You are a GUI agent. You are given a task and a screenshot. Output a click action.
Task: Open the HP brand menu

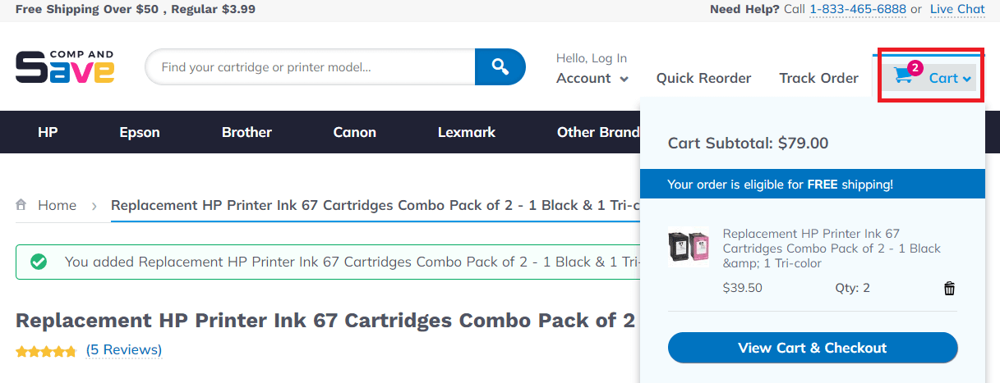(48, 132)
